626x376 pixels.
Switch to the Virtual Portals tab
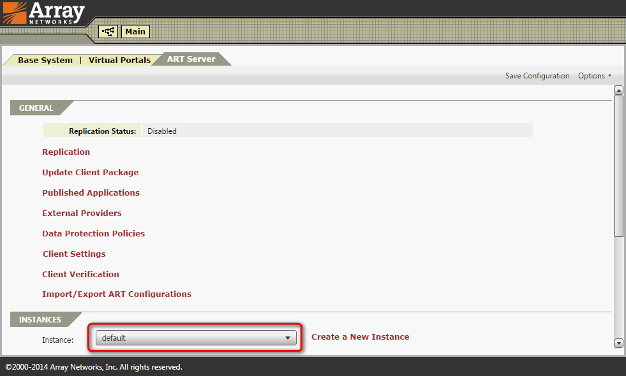tap(119, 60)
